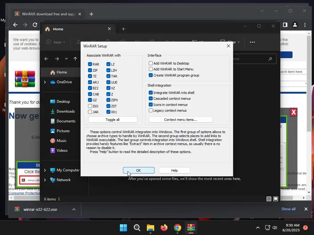Open a new Chrome tab
Viewport: 314px width, 235px height.
(x=91, y=14)
